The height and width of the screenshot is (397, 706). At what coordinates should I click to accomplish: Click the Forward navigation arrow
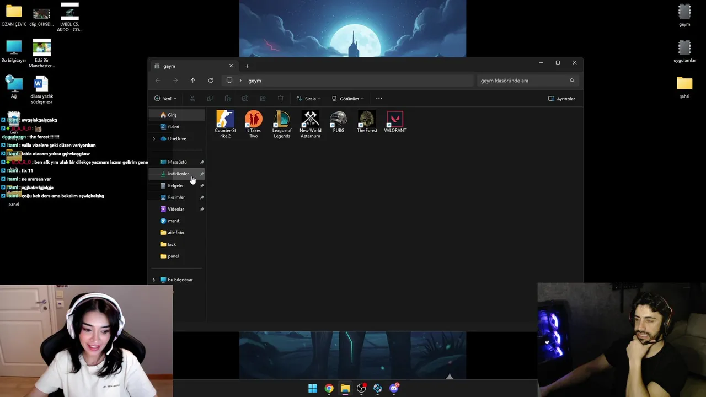pos(175,81)
